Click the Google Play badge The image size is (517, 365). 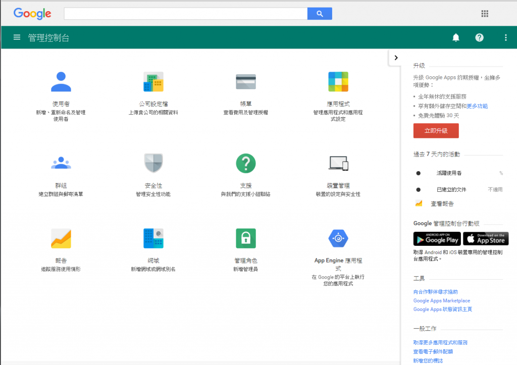pyautogui.click(x=437, y=239)
